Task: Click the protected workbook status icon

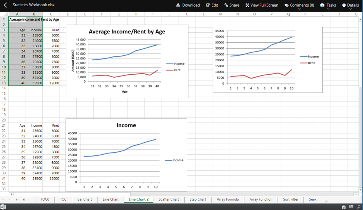Action: pos(344,207)
